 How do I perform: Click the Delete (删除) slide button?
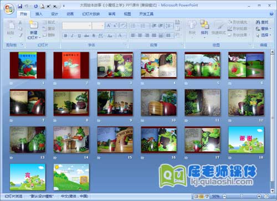[x=49, y=35]
